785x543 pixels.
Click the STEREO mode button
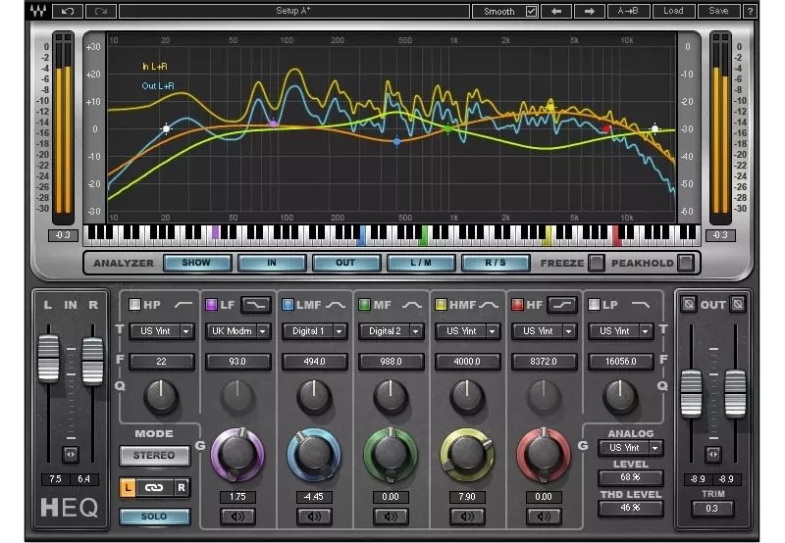154,456
